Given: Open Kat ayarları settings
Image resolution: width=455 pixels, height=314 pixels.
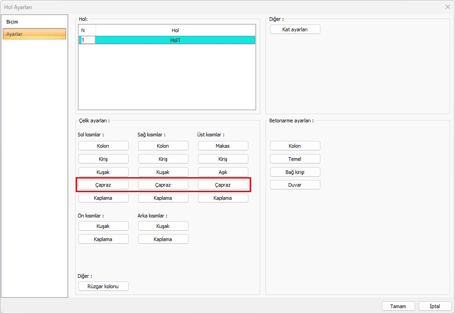Looking at the screenshot, I should (x=295, y=29).
